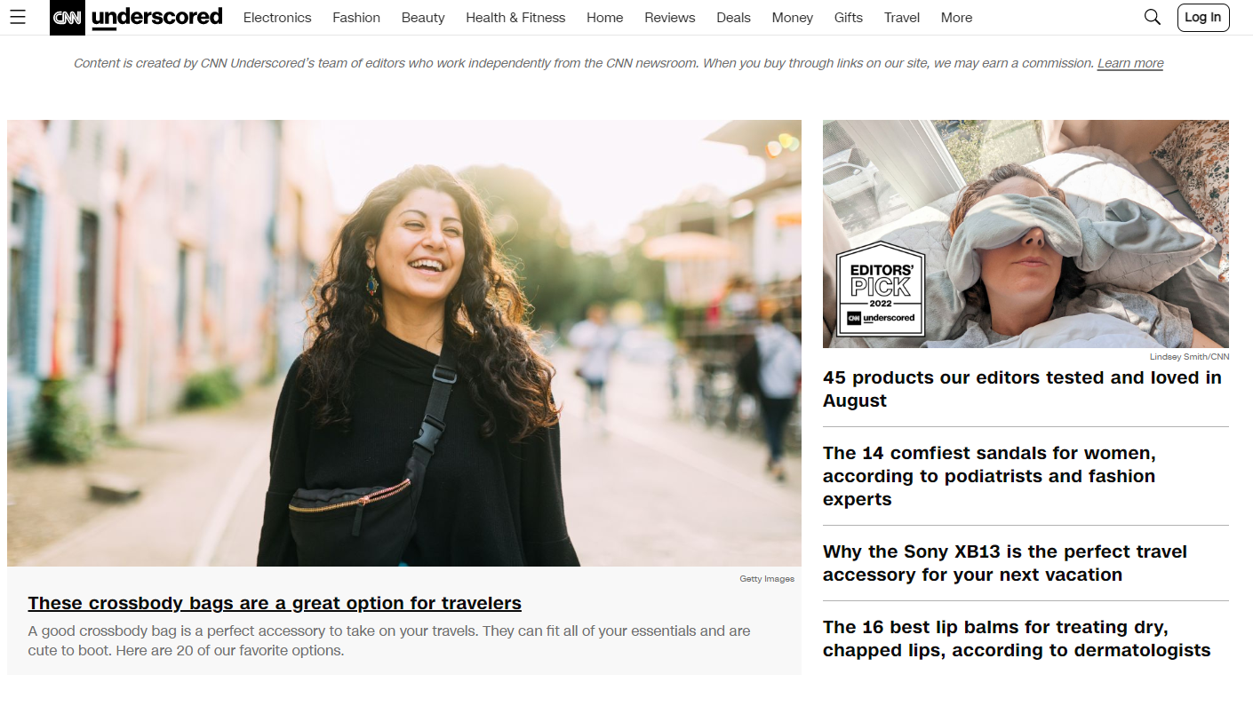Screen dimensions: 1253x706
Task: Open the Sony XB13 travel accessory article
Action: [1004, 563]
